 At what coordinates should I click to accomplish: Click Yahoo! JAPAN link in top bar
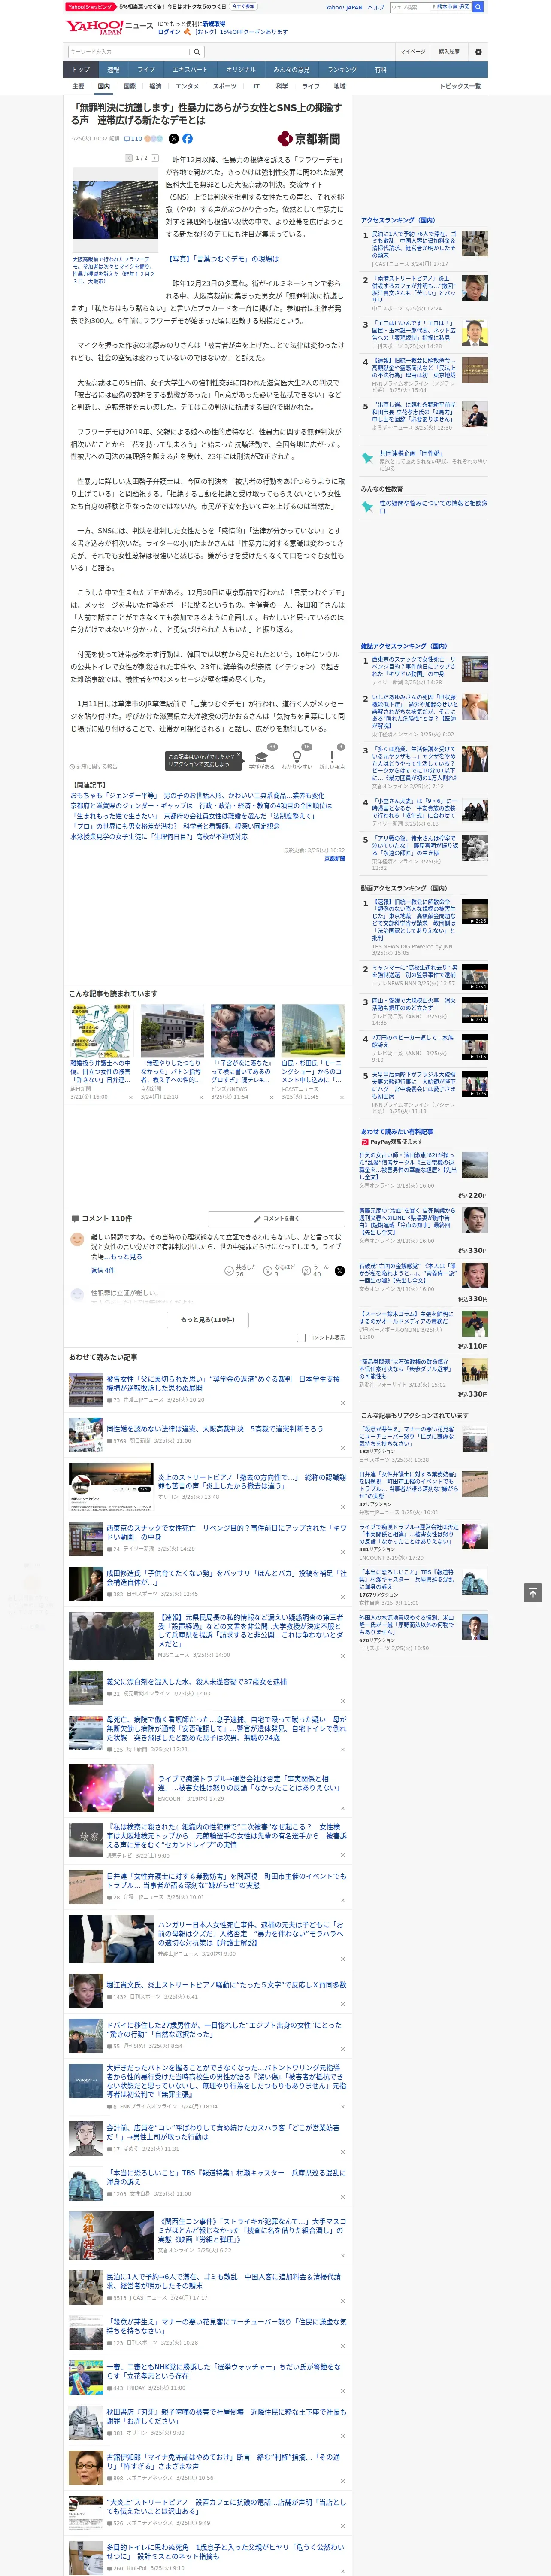[344, 7]
